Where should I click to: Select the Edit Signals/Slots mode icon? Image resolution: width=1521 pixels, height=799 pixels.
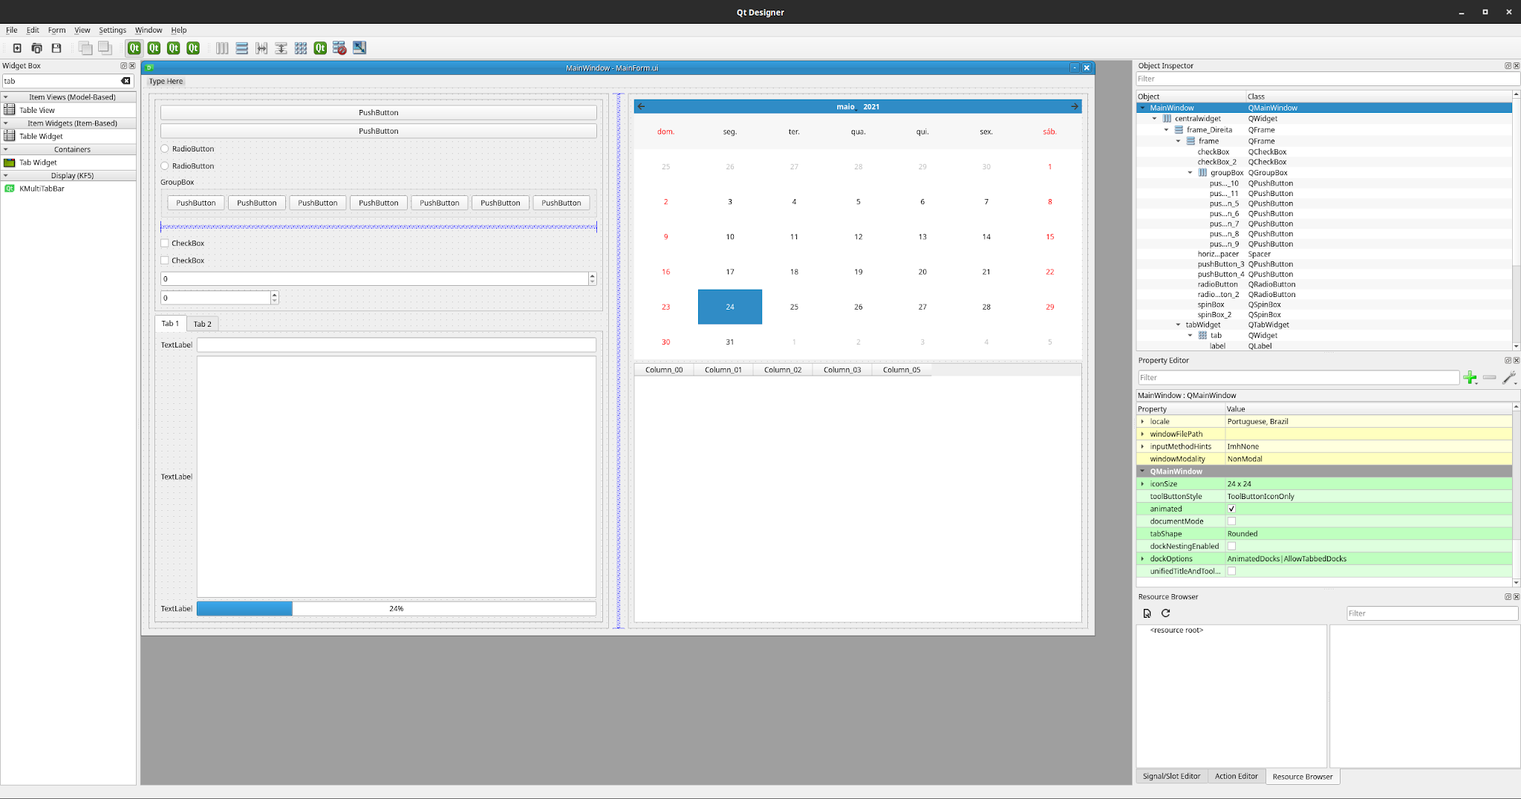pos(154,48)
